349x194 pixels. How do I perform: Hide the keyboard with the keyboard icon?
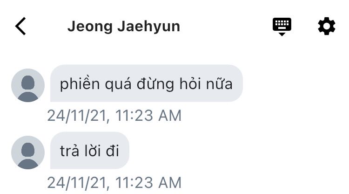(x=282, y=27)
